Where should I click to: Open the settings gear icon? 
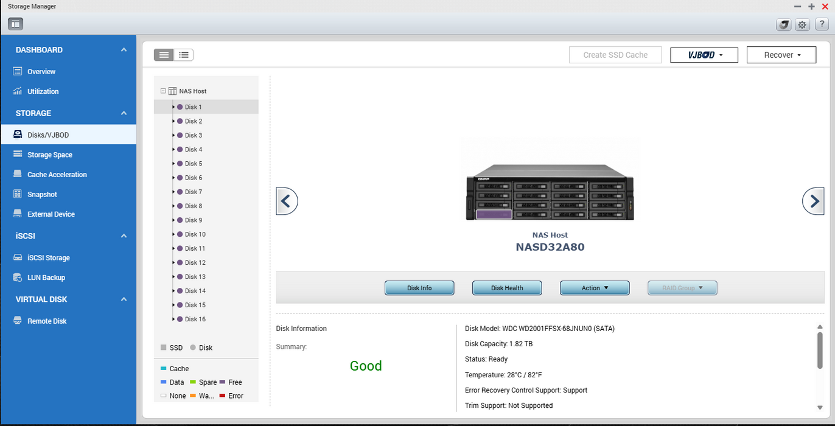point(803,24)
